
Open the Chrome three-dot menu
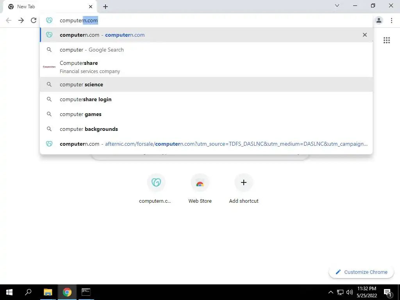(391, 20)
